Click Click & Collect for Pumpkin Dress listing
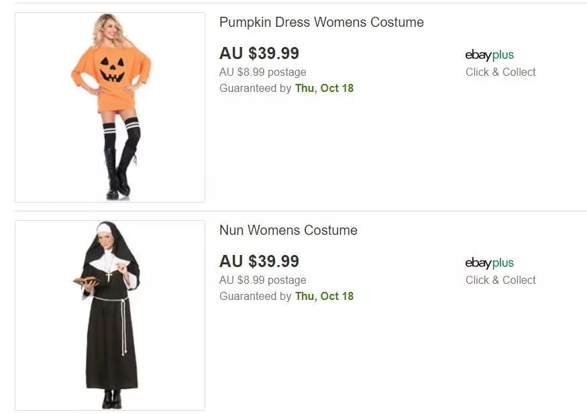 click(x=500, y=72)
